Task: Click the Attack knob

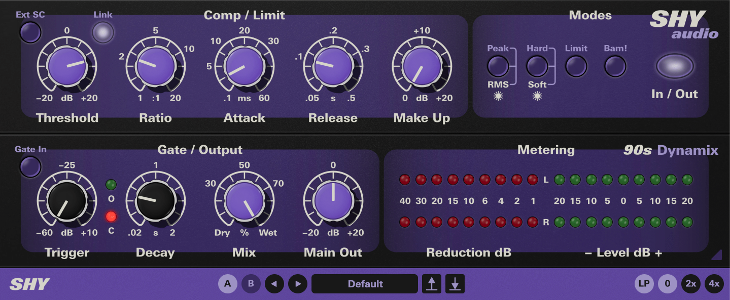Action: pos(244,66)
